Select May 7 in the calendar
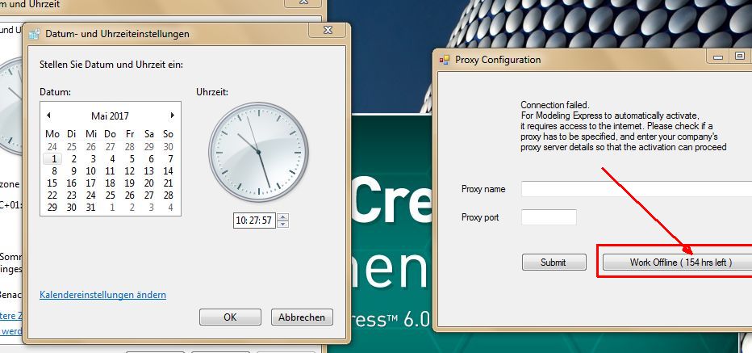This screenshot has height=353, width=752. click(170, 159)
